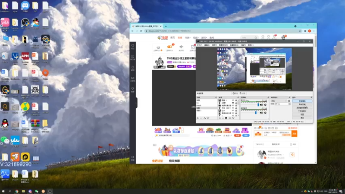Click the browser reload icon
The height and width of the screenshot is (194, 345).
(141, 31)
